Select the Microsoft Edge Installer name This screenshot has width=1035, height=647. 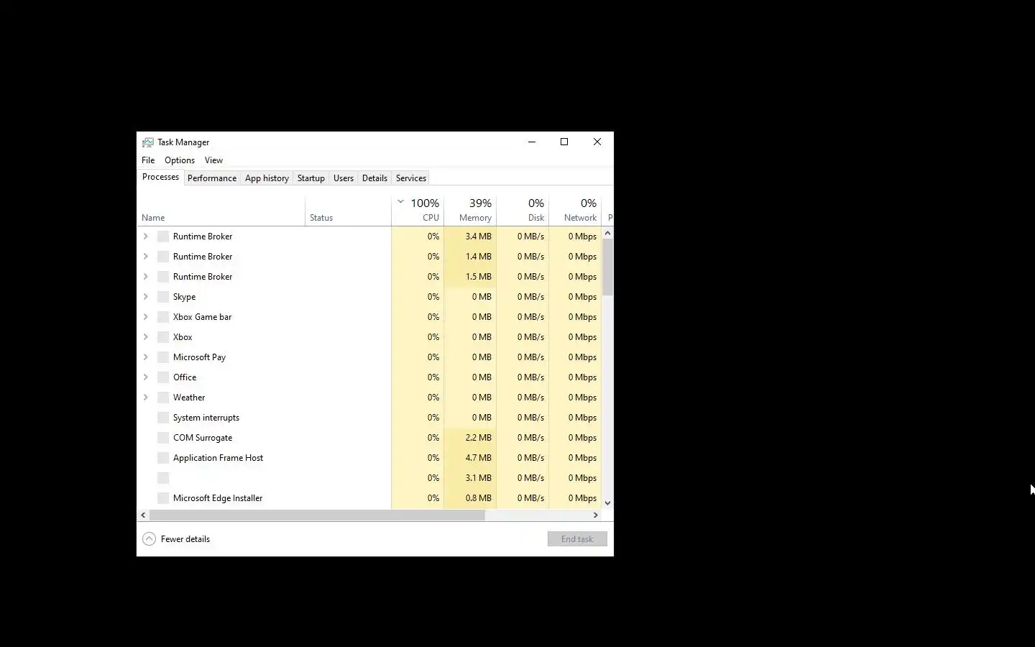(x=218, y=498)
